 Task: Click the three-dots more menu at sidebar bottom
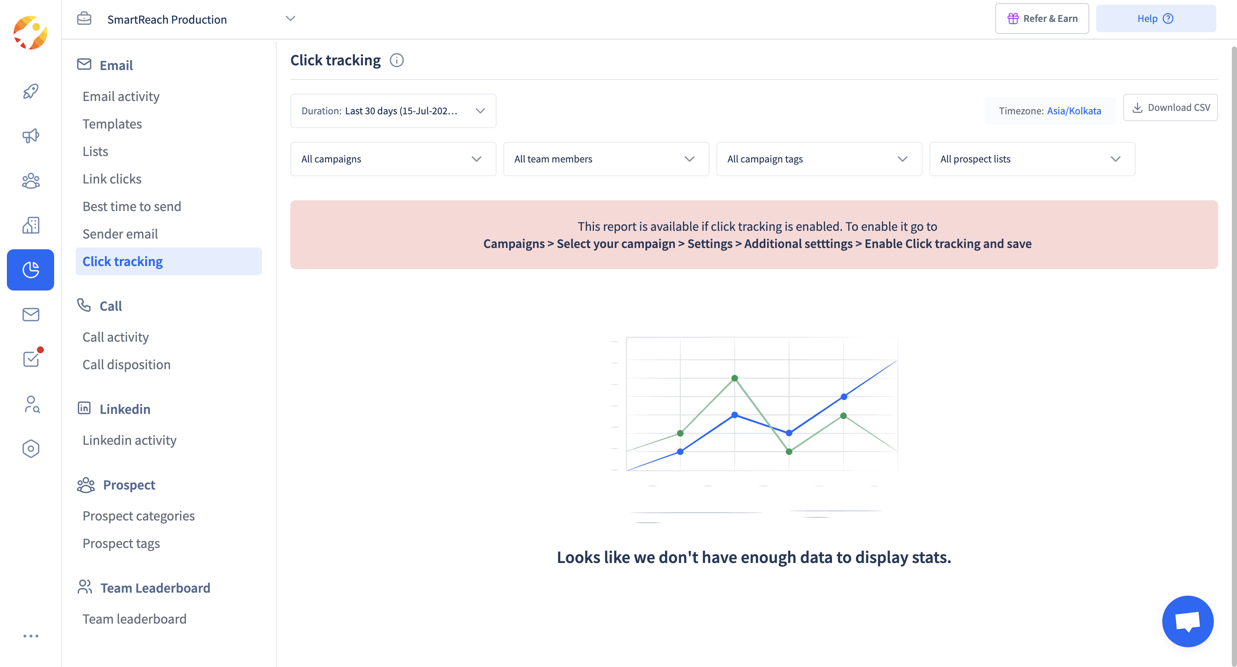pos(31,636)
